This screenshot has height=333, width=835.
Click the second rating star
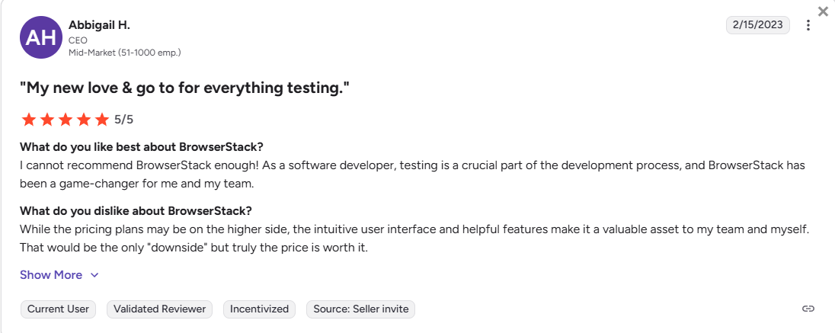pos(47,119)
